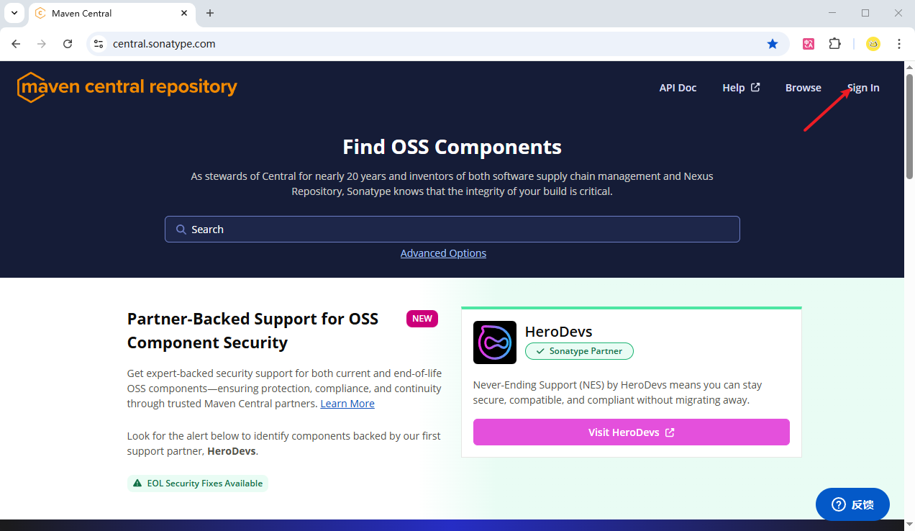Click the Maven Central Repository logo
Screen dimensions: 915x531
coord(127,87)
